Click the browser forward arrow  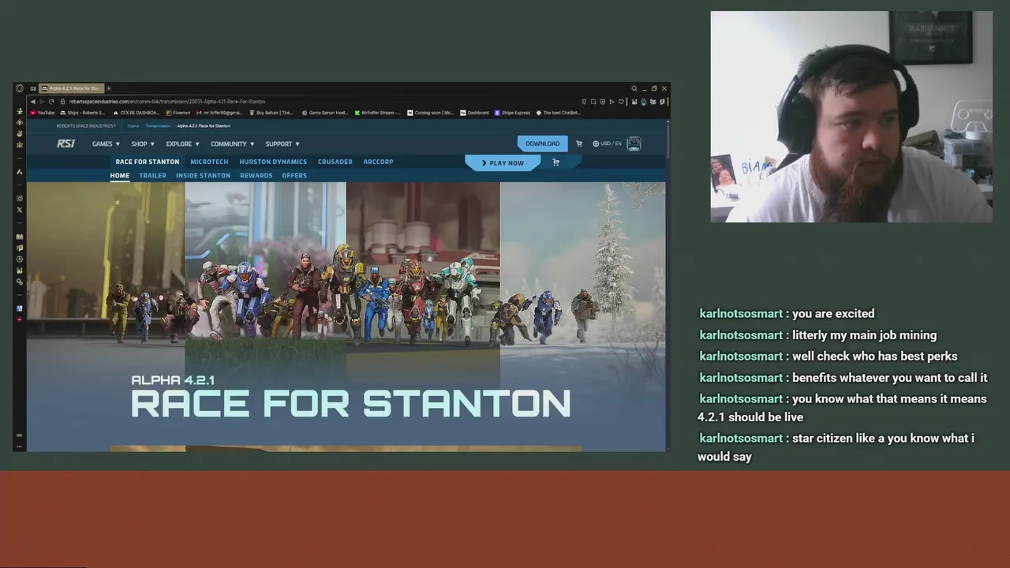[42, 101]
